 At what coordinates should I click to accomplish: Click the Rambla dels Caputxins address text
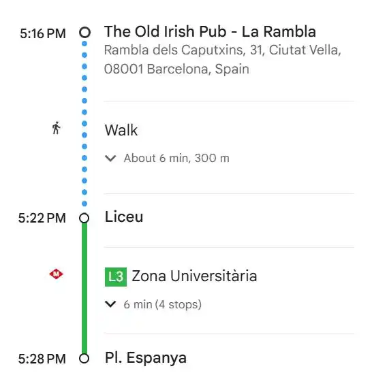pyautogui.click(x=223, y=60)
